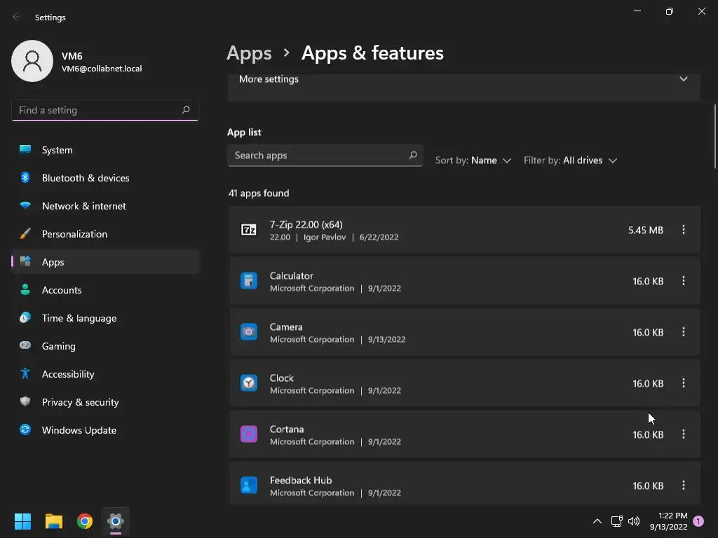
Task: Click the volume icon in system tray
Action: 634,521
